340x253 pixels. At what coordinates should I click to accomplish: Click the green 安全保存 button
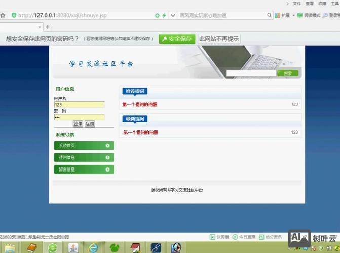click(x=177, y=38)
